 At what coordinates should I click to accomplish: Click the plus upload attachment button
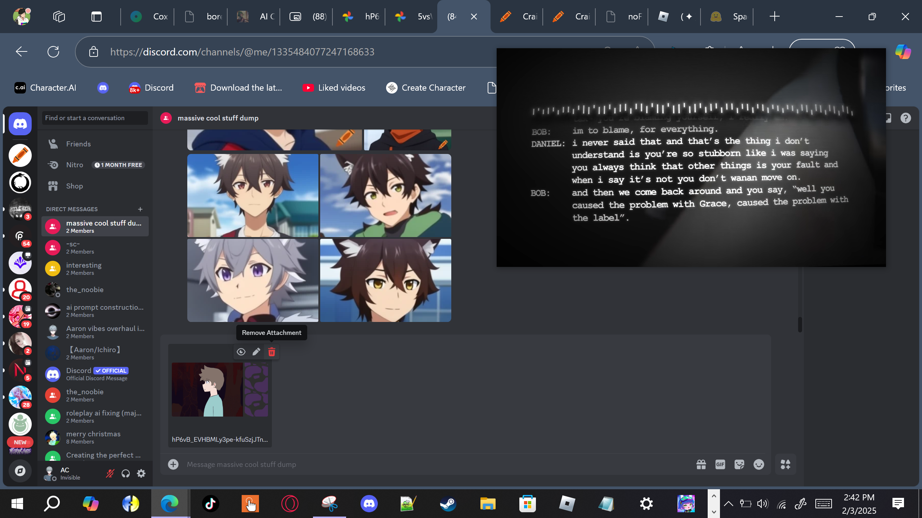[x=173, y=464]
